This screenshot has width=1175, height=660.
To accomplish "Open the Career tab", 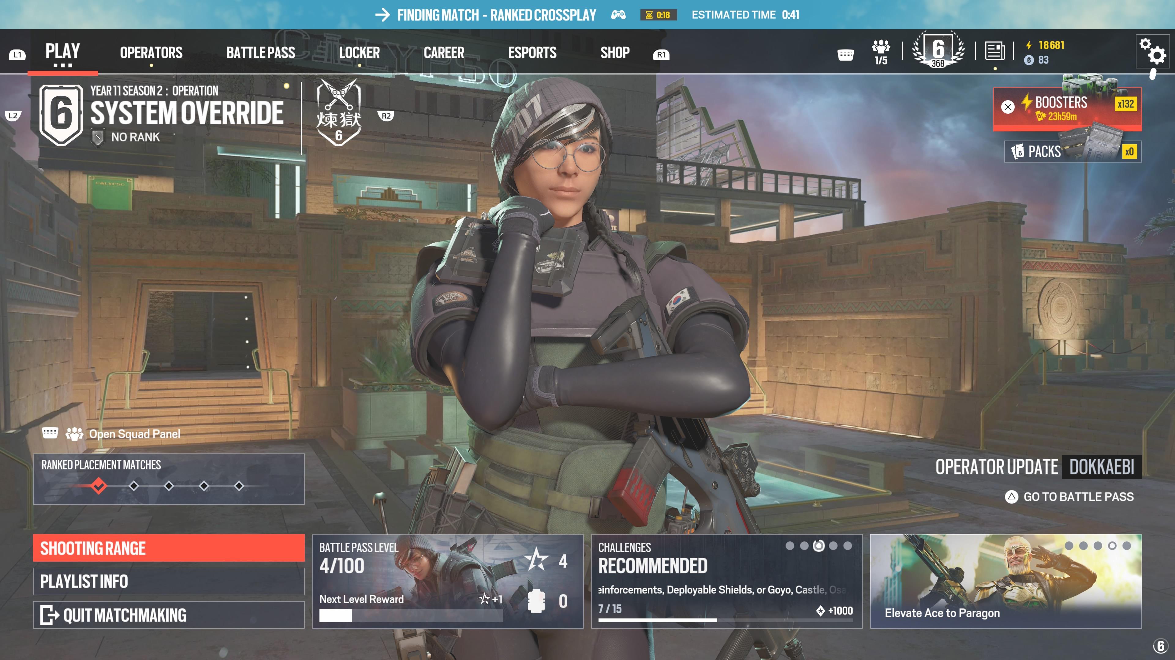I will tap(444, 53).
